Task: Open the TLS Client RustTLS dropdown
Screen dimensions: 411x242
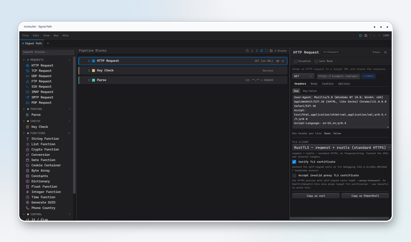Action: pyautogui.click(x=342, y=148)
